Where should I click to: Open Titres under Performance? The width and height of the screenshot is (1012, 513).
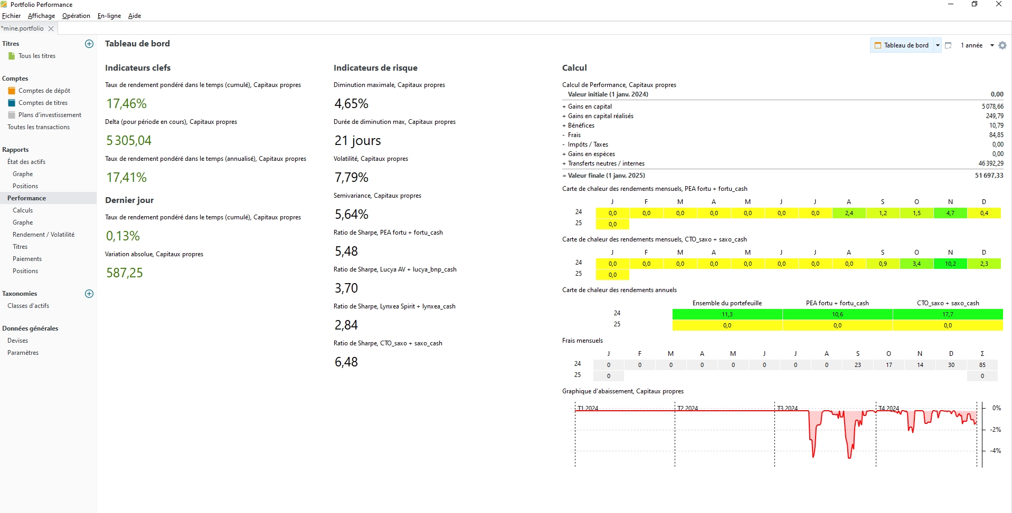tap(20, 247)
